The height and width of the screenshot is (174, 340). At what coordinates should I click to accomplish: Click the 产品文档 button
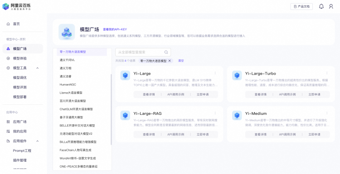pyautogui.click(x=301, y=6)
